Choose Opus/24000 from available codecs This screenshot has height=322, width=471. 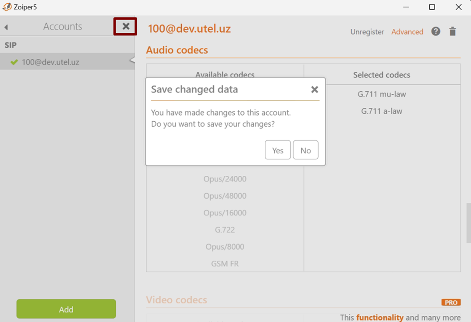coord(225,179)
